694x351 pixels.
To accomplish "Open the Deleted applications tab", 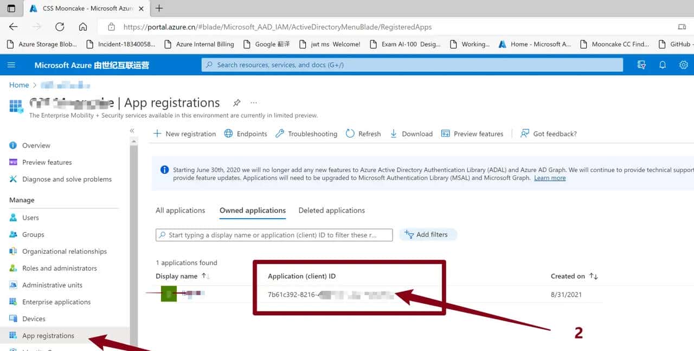I will pyautogui.click(x=331, y=210).
